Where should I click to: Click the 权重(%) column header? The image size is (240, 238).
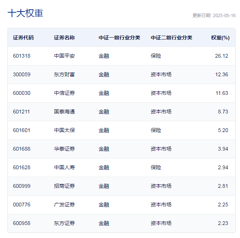click(220, 38)
